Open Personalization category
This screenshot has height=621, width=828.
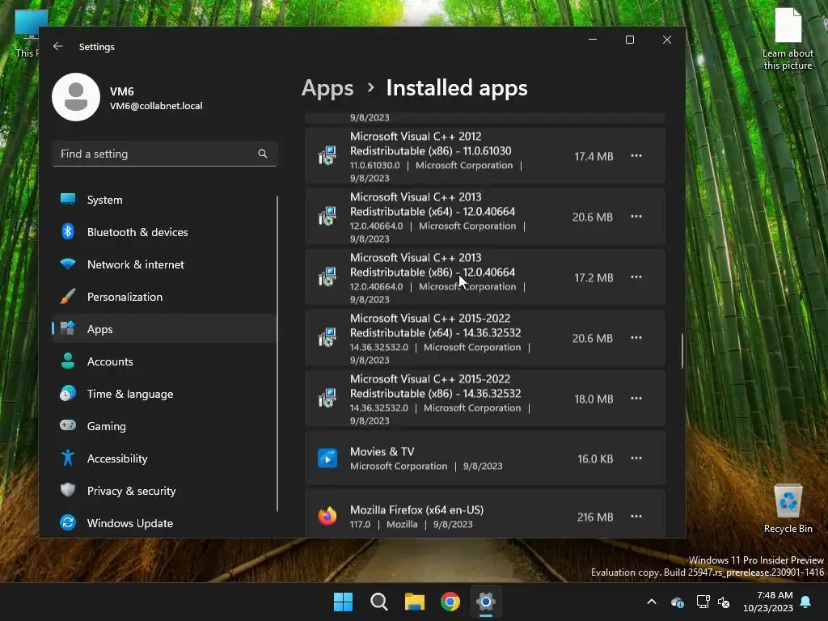(165, 296)
